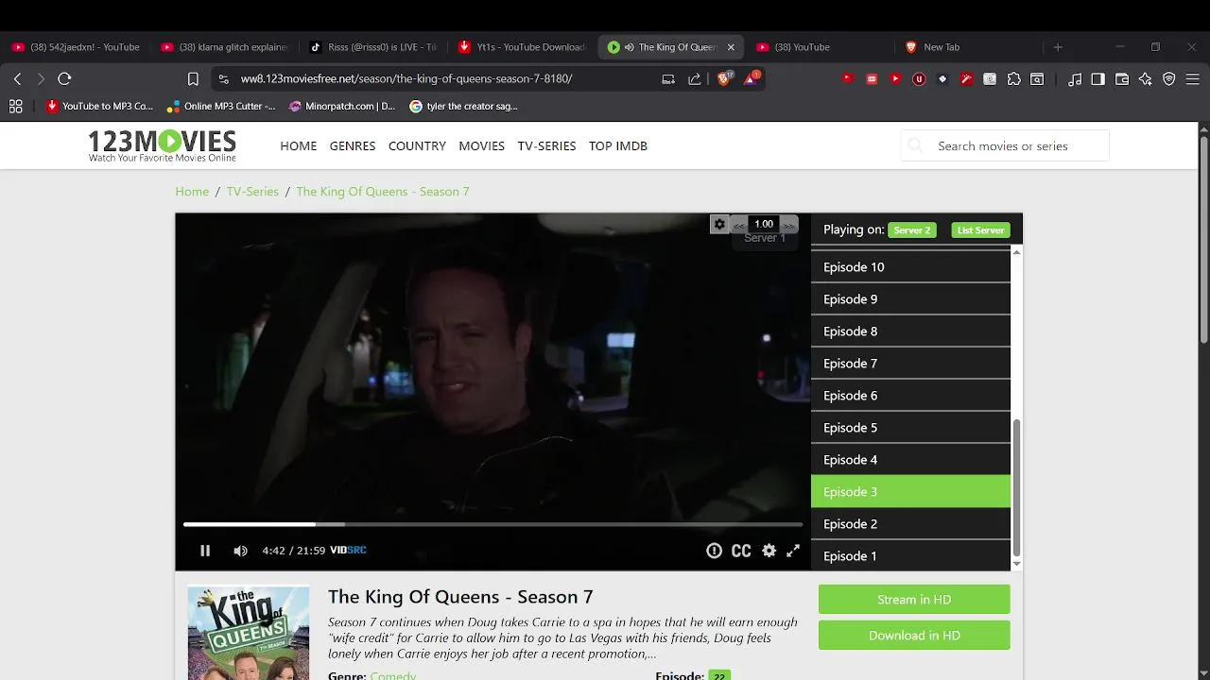Select Episode 6 in list
Image resolution: width=1210 pixels, height=680 pixels.
tap(910, 396)
